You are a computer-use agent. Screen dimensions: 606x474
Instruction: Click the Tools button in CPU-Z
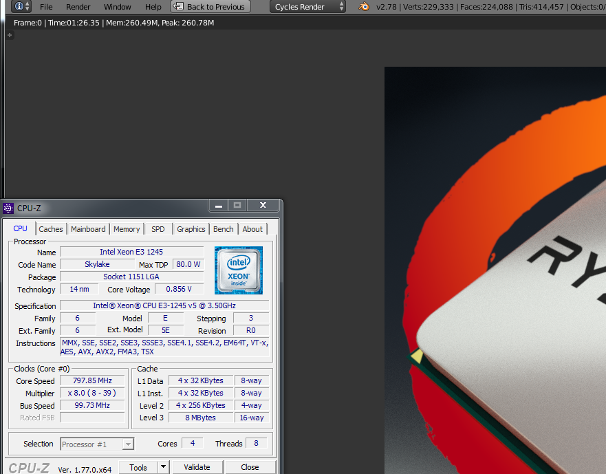click(138, 467)
